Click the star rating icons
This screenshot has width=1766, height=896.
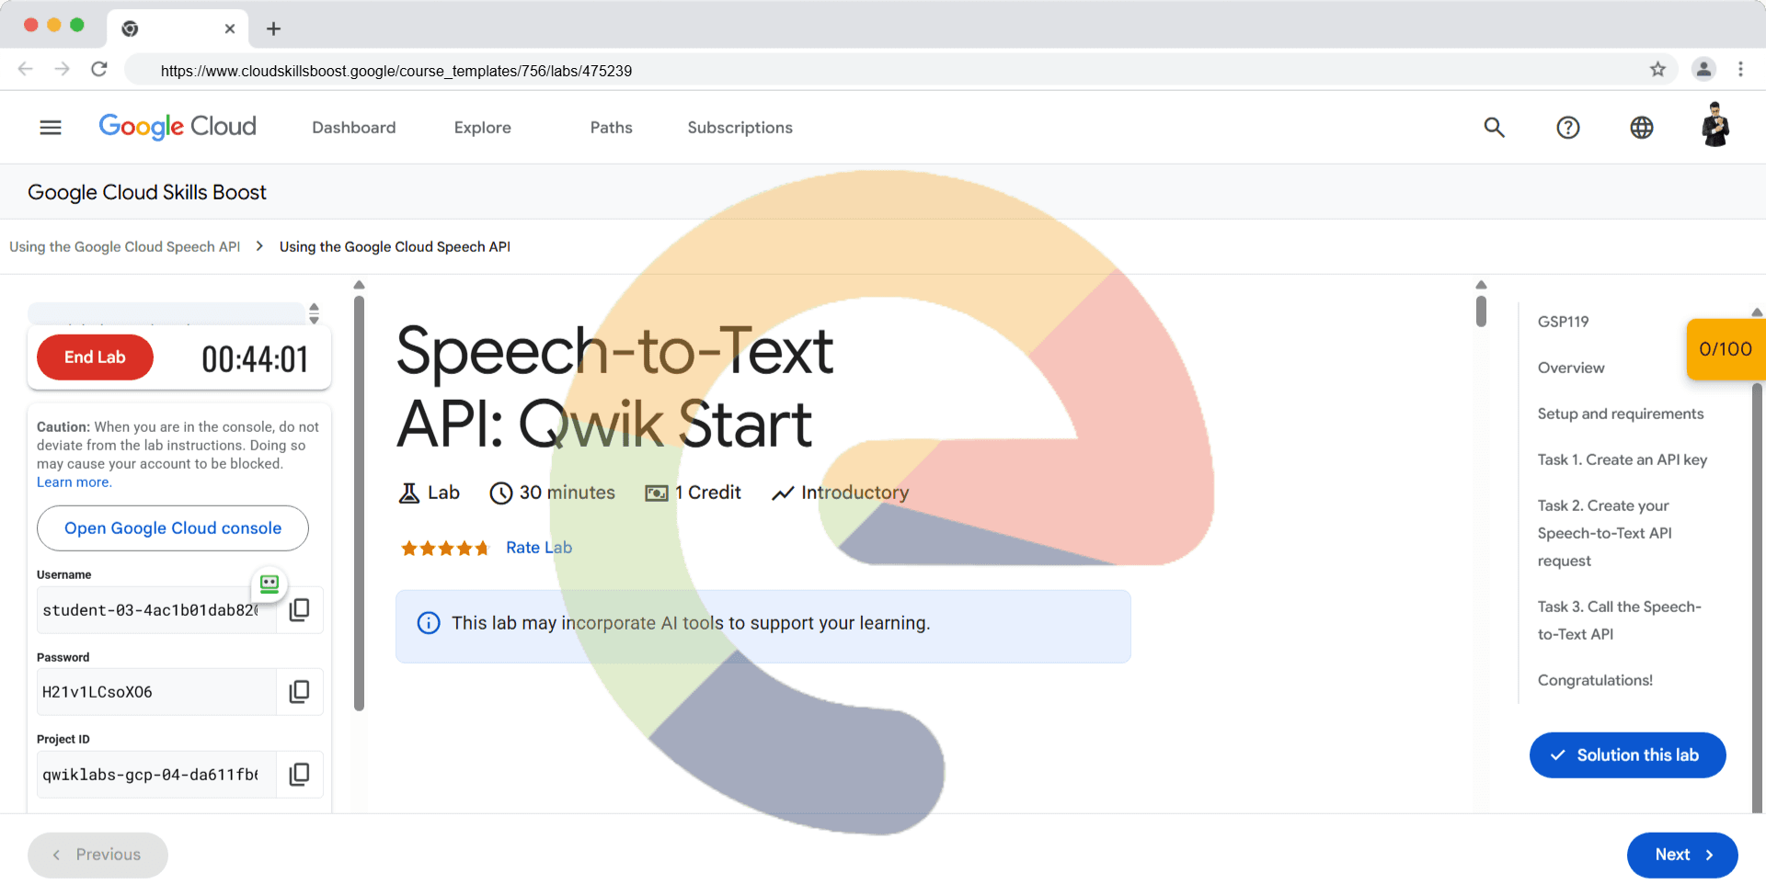[445, 549]
